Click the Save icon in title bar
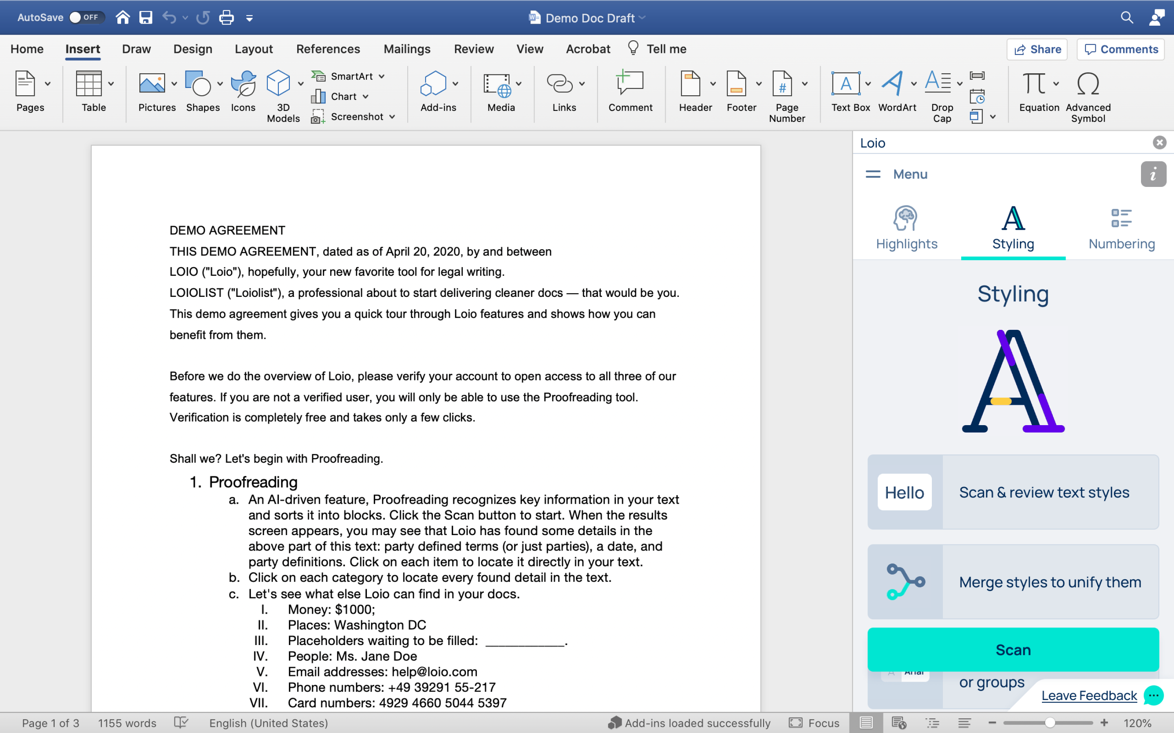Image resolution: width=1174 pixels, height=733 pixels. 146,18
